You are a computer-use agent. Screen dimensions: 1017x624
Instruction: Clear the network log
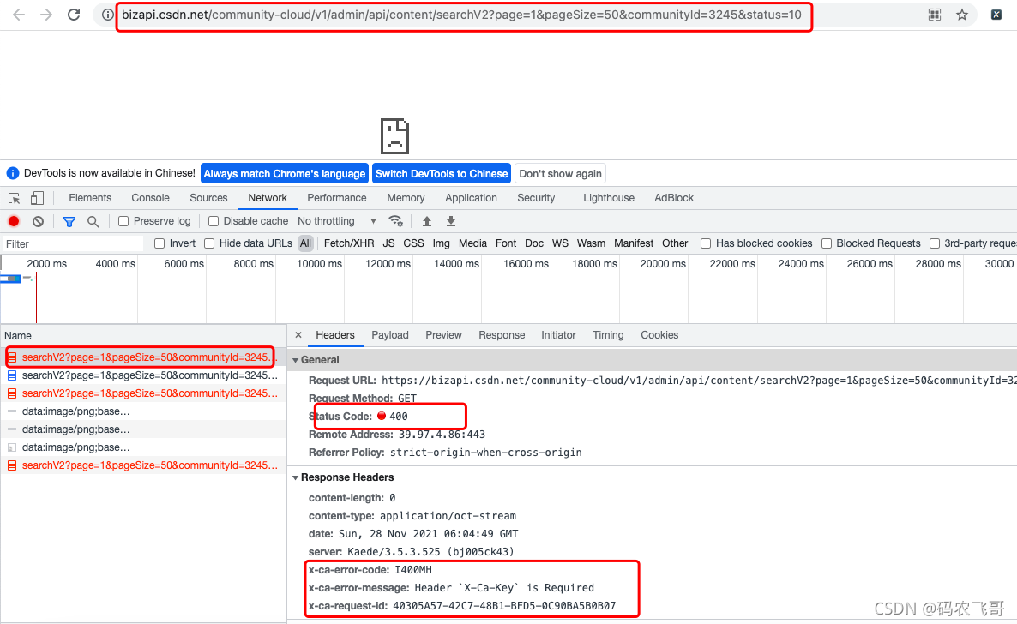pos(39,221)
